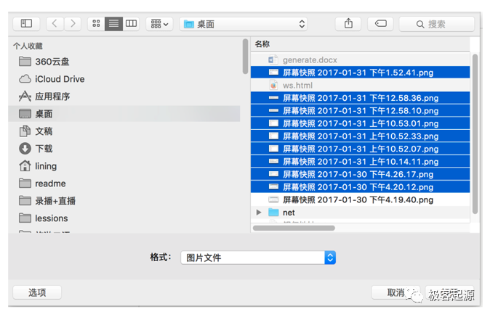The width and height of the screenshot is (490, 317).
Task: Select 屏幕快照 2017-01-31 下午1.52.41.png
Action: coord(360,73)
